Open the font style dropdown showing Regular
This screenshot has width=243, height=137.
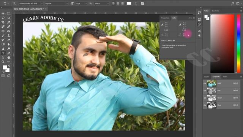(x=57, y=3)
